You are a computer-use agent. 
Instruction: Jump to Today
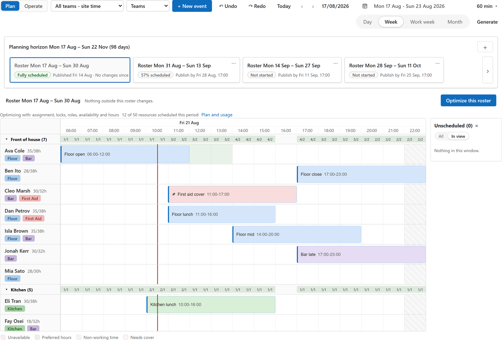click(x=284, y=6)
